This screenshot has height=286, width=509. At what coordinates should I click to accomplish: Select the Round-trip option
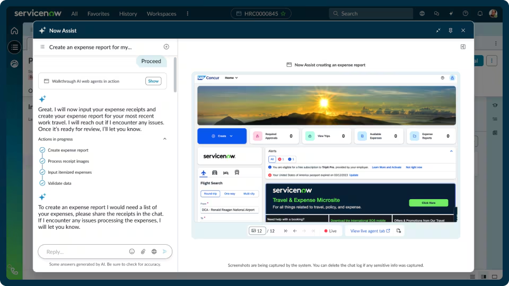click(x=210, y=194)
